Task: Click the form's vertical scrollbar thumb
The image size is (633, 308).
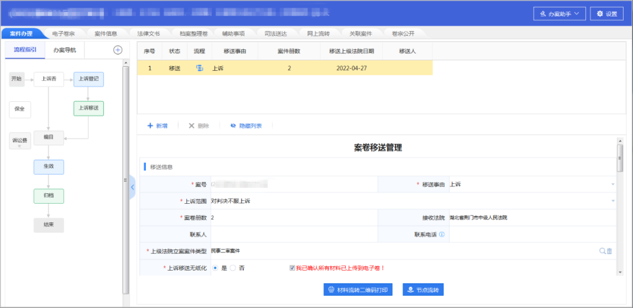Action: [620, 159]
